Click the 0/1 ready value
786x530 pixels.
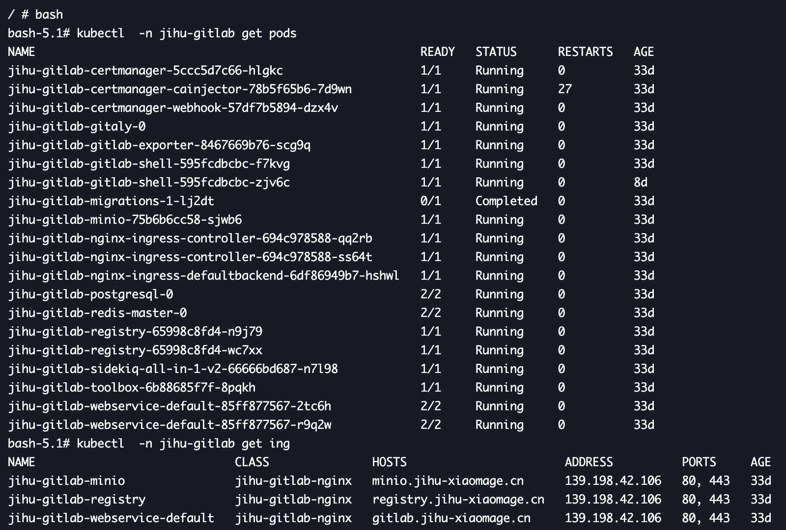pyautogui.click(x=431, y=201)
